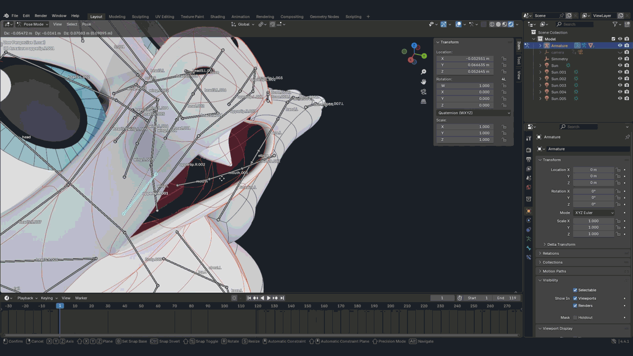
Task: Disable Sun.005 in renders camera icon
Action: (x=627, y=98)
